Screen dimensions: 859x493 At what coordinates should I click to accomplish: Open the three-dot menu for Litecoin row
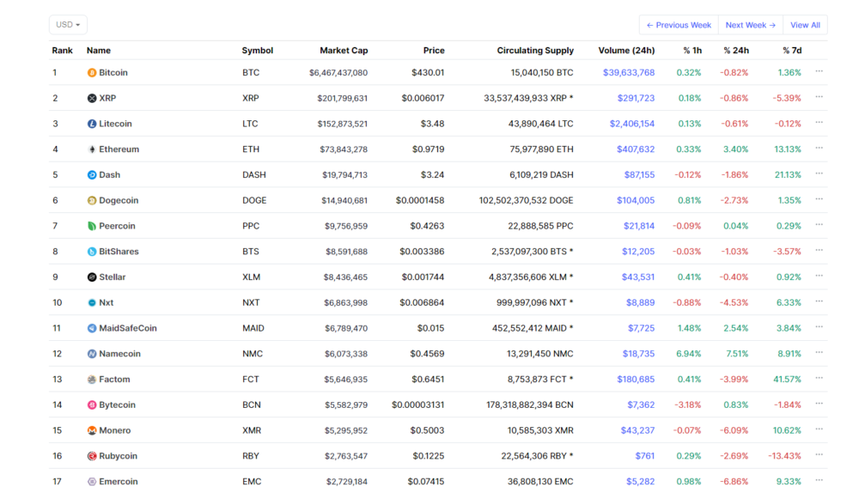pos(819,122)
